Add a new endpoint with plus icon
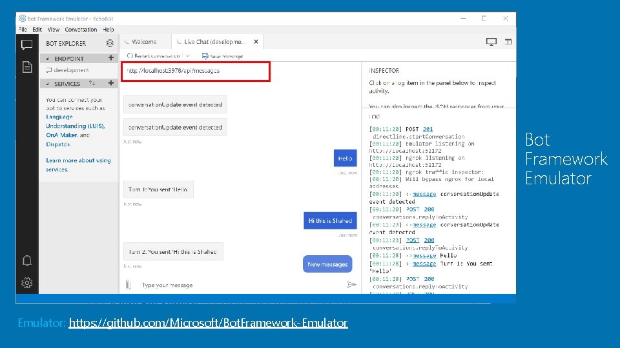Image resolution: width=620 pixels, height=348 pixels. (x=111, y=58)
